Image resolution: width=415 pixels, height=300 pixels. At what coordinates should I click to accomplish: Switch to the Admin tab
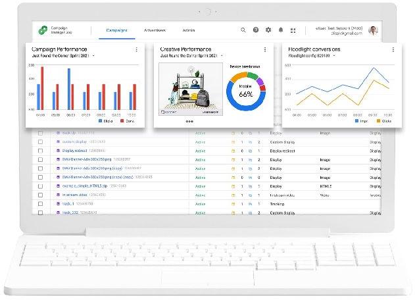pyautogui.click(x=188, y=30)
